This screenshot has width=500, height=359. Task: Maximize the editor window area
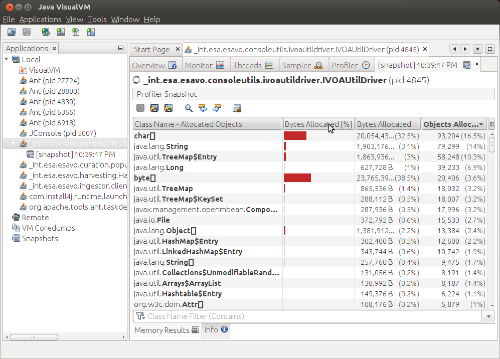coord(490,49)
